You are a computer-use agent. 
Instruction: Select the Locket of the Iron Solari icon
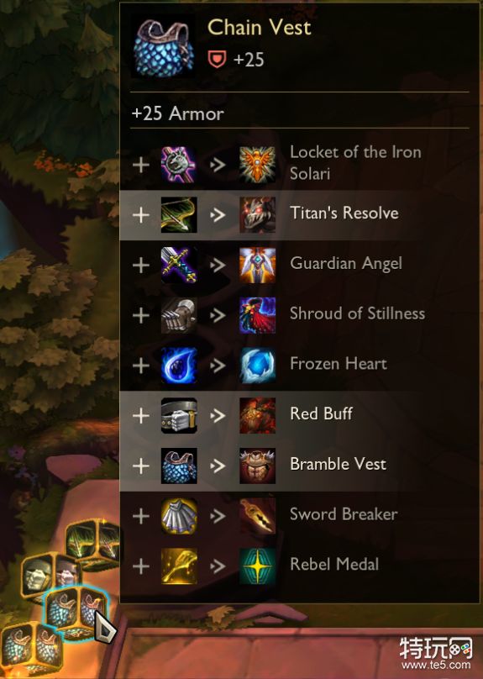coord(258,165)
